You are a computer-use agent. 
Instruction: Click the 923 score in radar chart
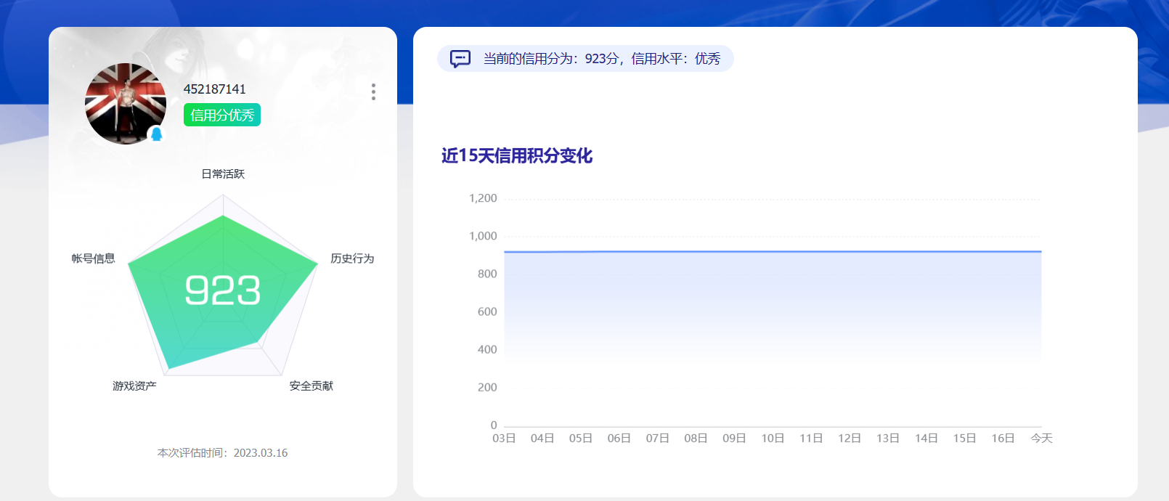click(x=223, y=290)
